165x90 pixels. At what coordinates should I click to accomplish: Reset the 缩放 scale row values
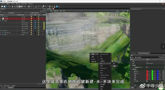pyautogui.click(x=163, y=79)
